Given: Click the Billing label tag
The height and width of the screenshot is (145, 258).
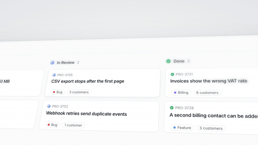Looking at the screenshot, I should 181,92.
